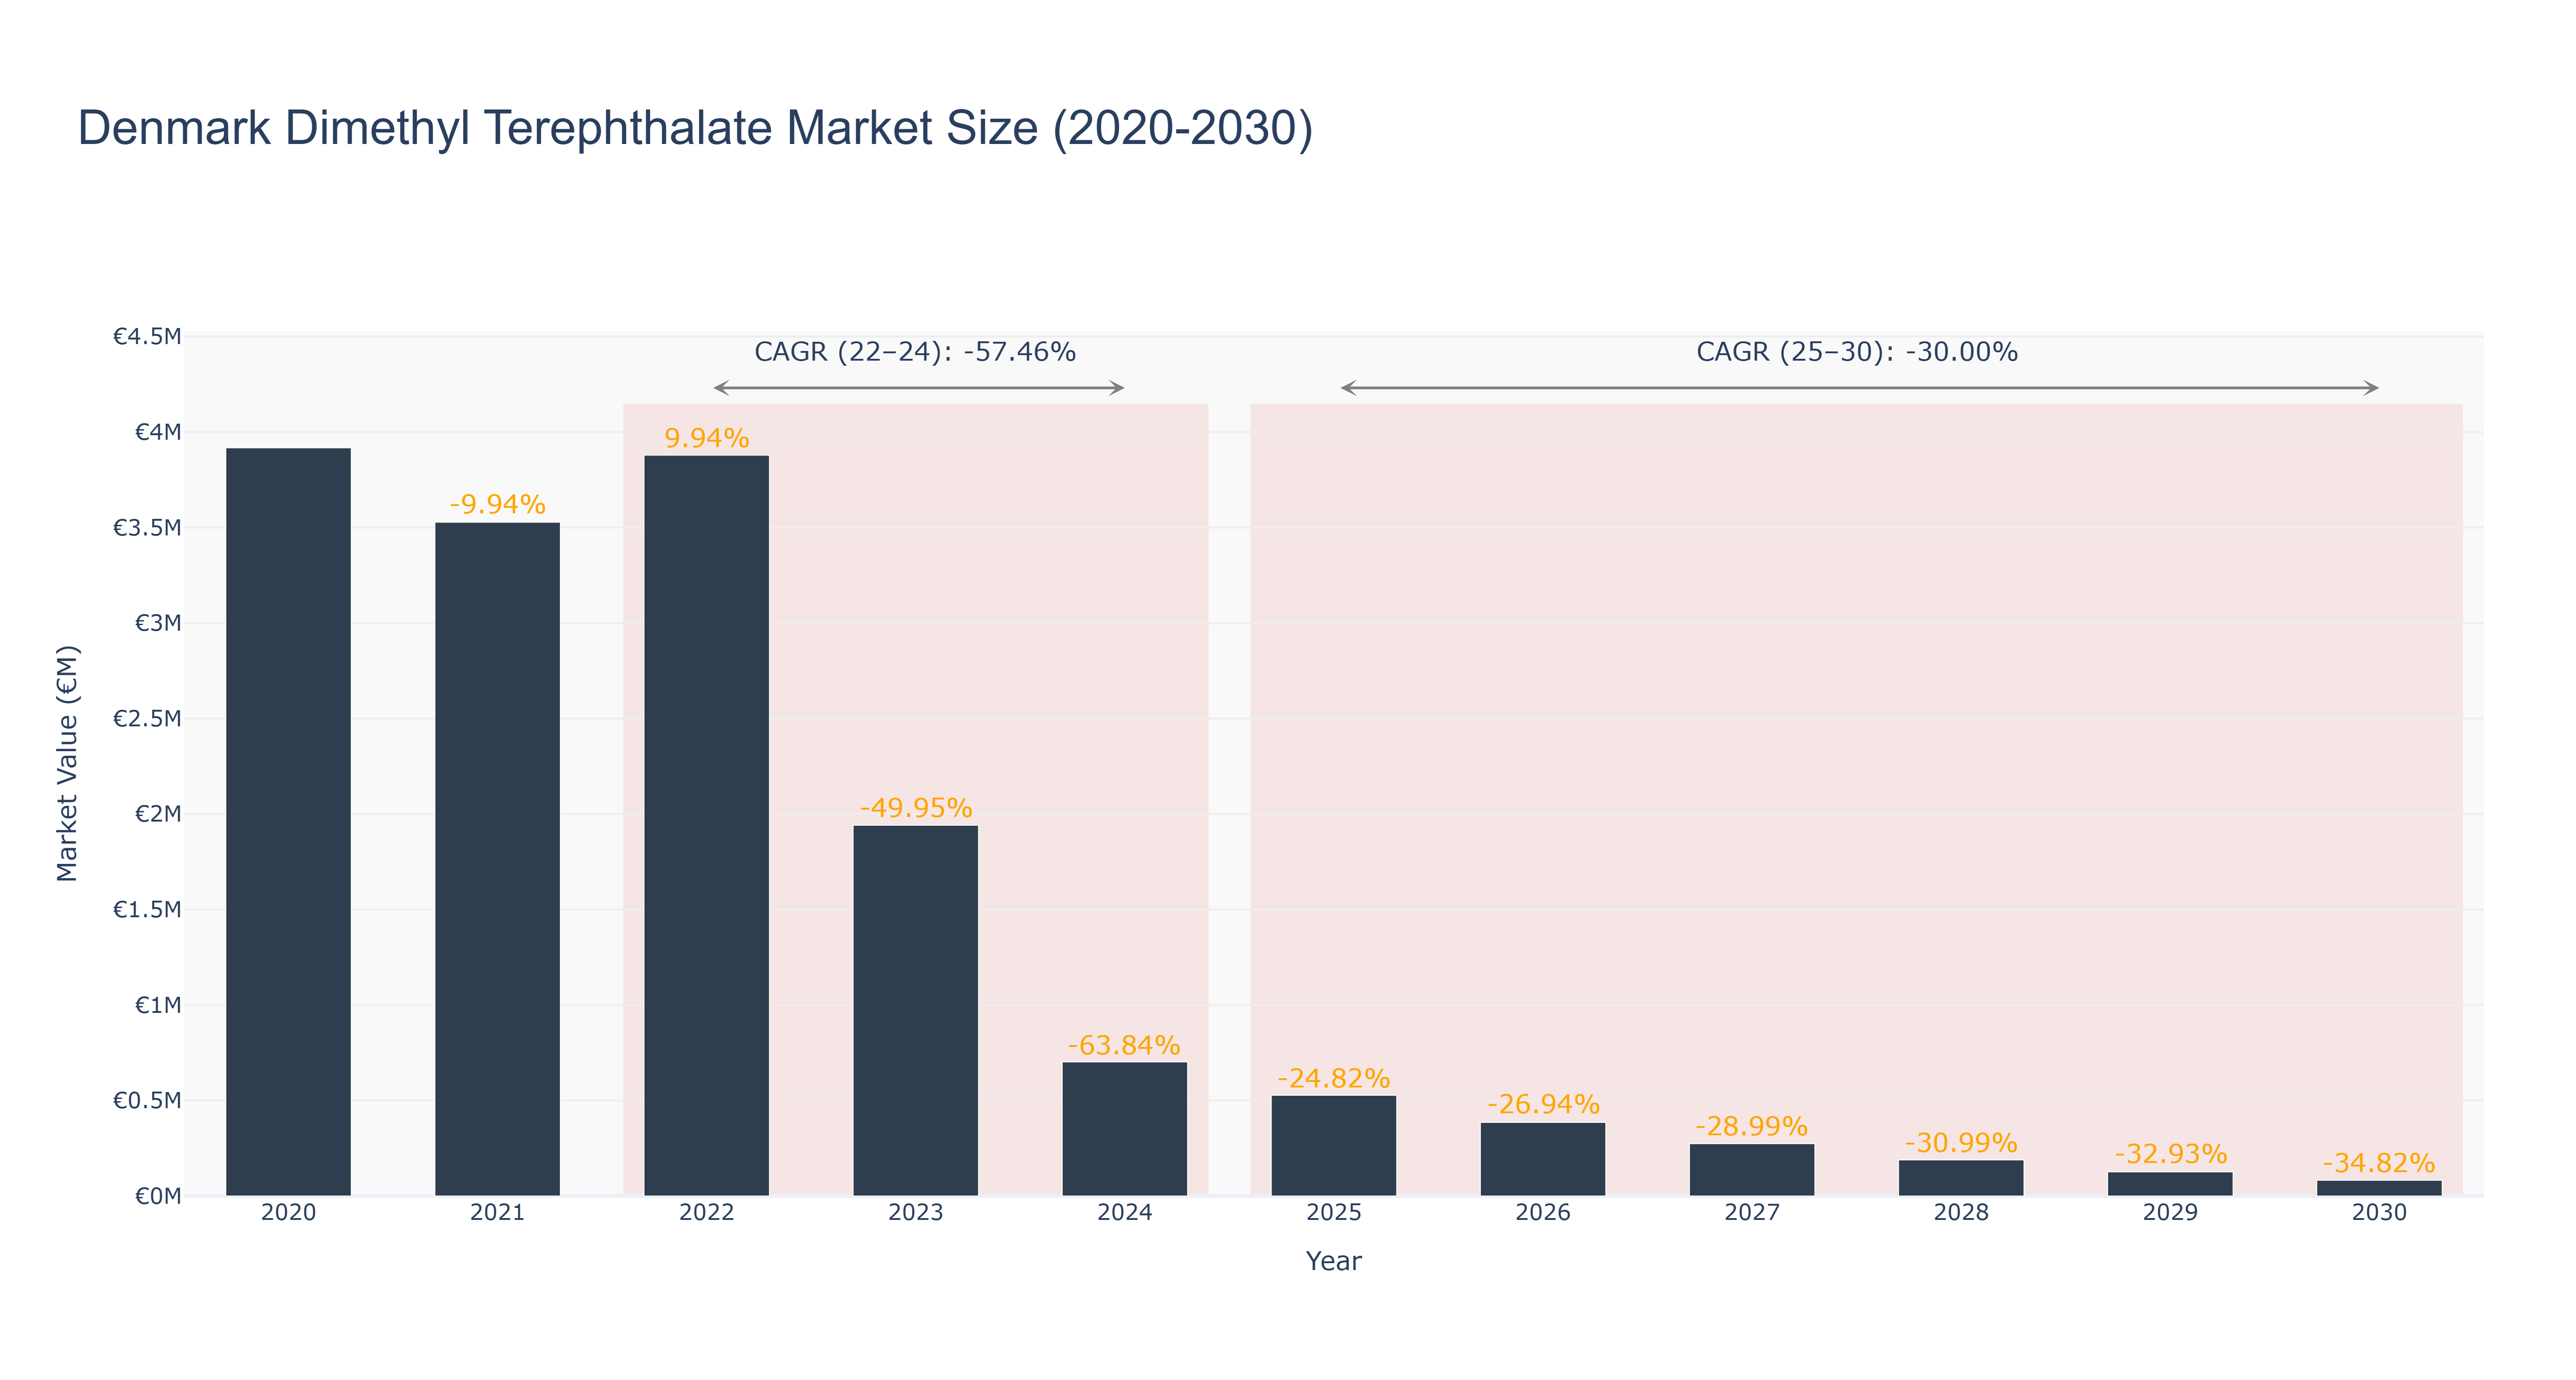Select the 2020 market value bar
This screenshot has width=2576, height=1380.
pyautogui.click(x=288, y=822)
